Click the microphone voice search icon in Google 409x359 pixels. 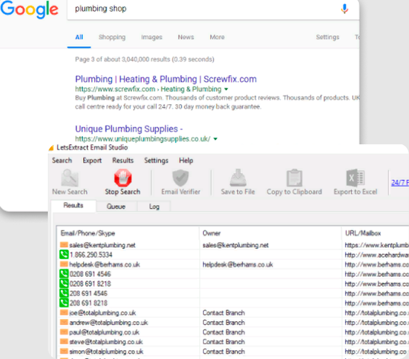pyautogui.click(x=344, y=9)
